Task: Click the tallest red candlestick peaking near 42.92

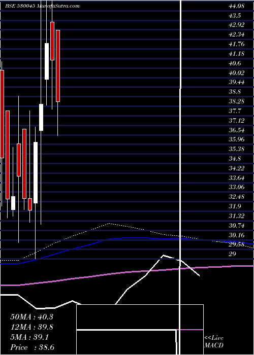Action: point(58,66)
